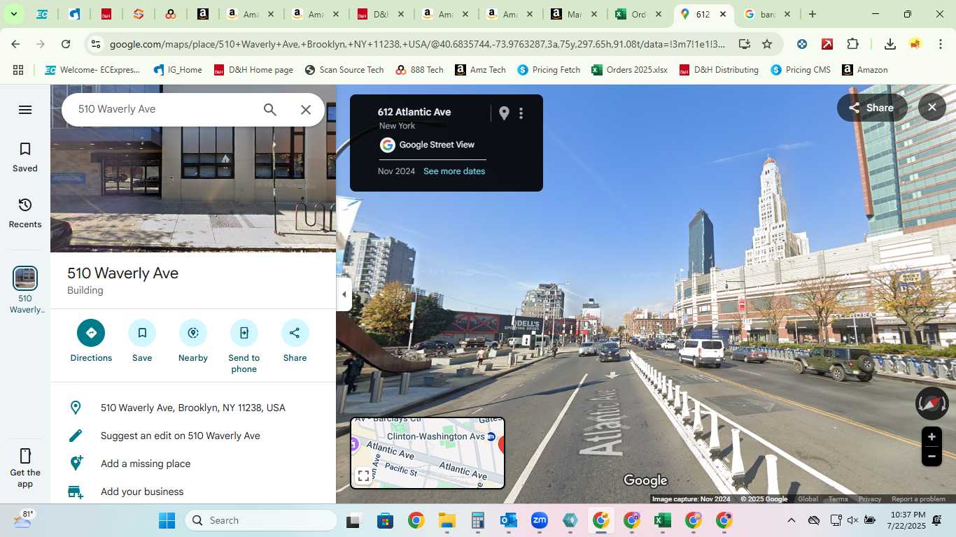Screen dimensions: 956x537
Task: Click the mini map preview
Action: (x=428, y=453)
